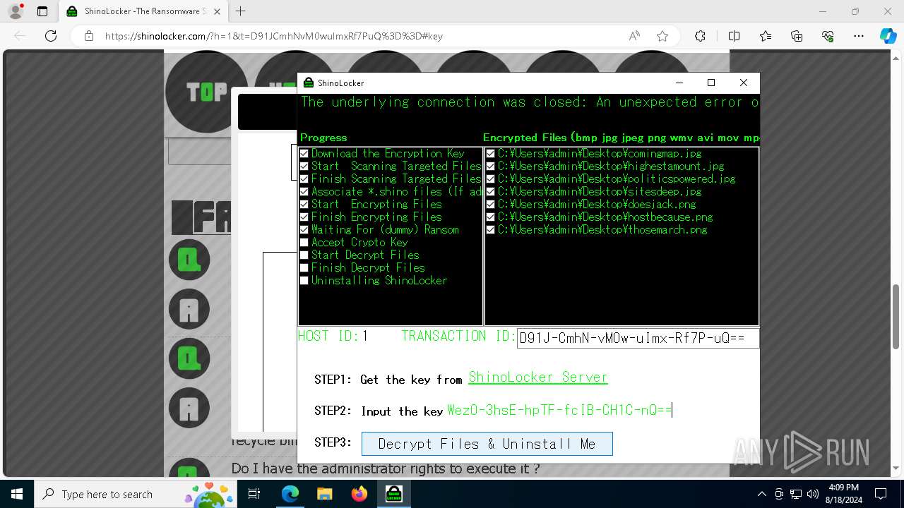The image size is (904, 508).
Task: Launch the Copilot sidebar icon
Action: [888, 36]
